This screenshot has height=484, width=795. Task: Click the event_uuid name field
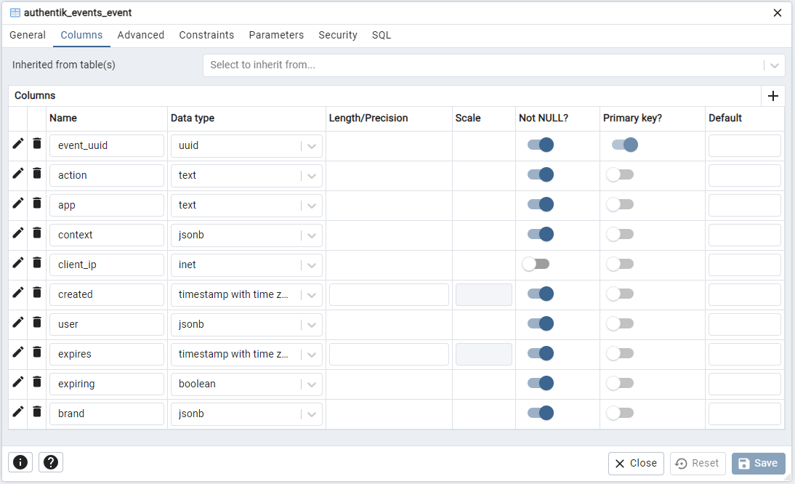coord(107,146)
